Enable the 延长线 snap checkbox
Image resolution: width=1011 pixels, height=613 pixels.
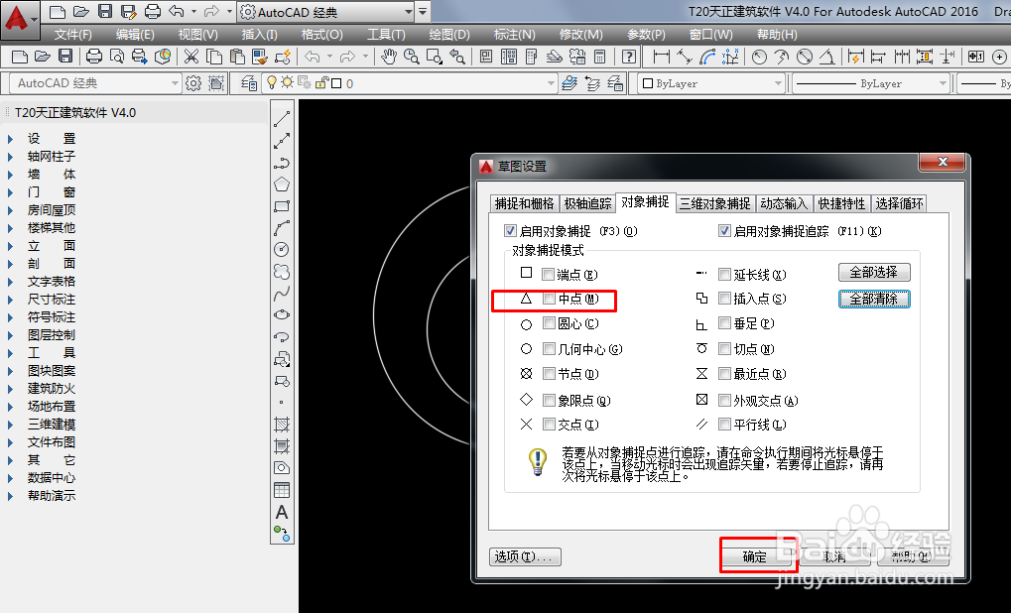[x=724, y=275]
